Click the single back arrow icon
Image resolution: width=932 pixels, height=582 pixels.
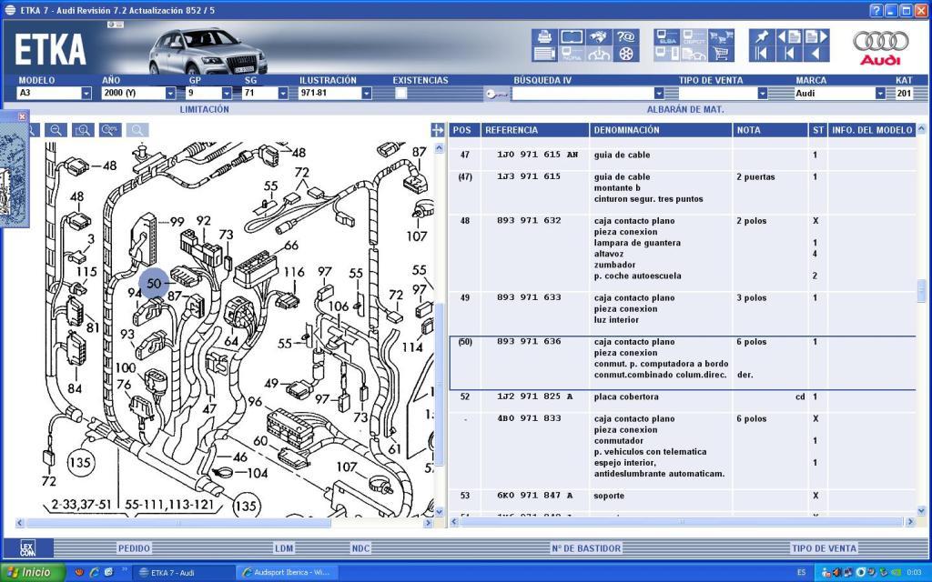(816, 54)
